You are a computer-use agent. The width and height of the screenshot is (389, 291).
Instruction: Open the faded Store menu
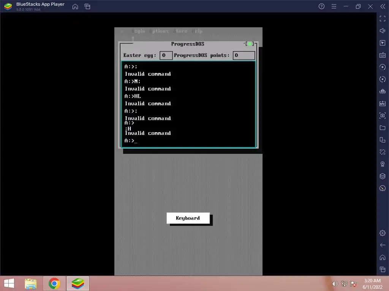pos(180,31)
